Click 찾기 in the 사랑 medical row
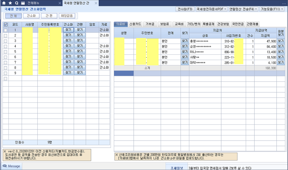Viewport: 288px width, 170px height. [185, 57]
